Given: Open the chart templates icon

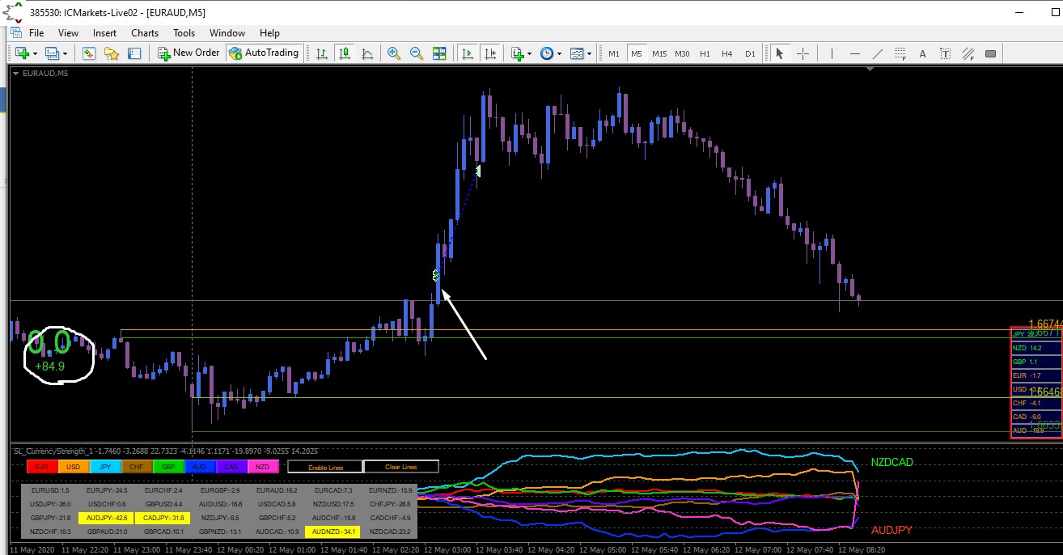Looking at the screenshot, I should pyautogui.click(x=577, y=53).
